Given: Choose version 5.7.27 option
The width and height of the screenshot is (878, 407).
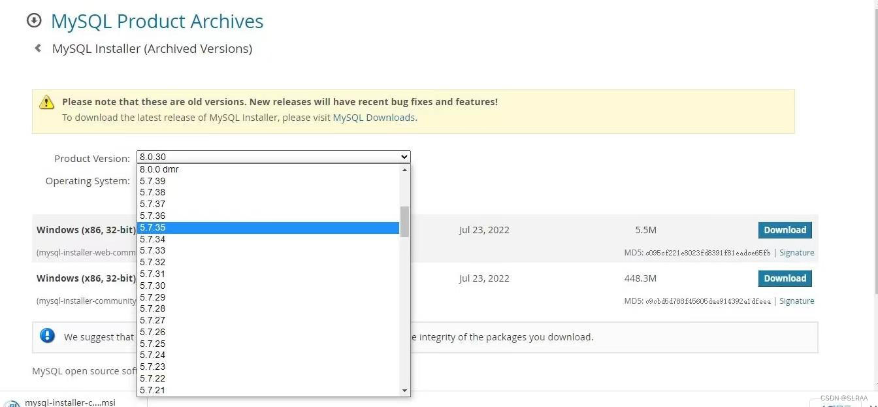Looking at the screenshot, I should pyautogui.click(x=268, y=321).
